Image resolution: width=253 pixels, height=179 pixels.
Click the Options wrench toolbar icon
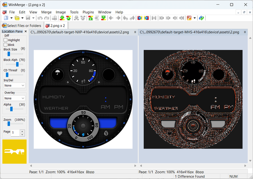189,18
